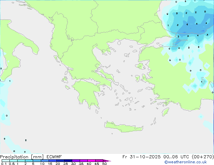Click the 45–50 mm legend swatch
The height and width of the screenshot is (165, 214).
tap(99, 161)
